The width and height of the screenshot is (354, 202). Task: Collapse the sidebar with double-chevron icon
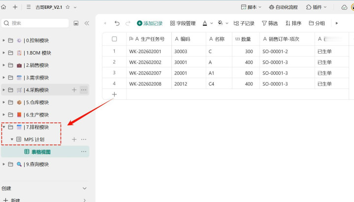(87, 23)
